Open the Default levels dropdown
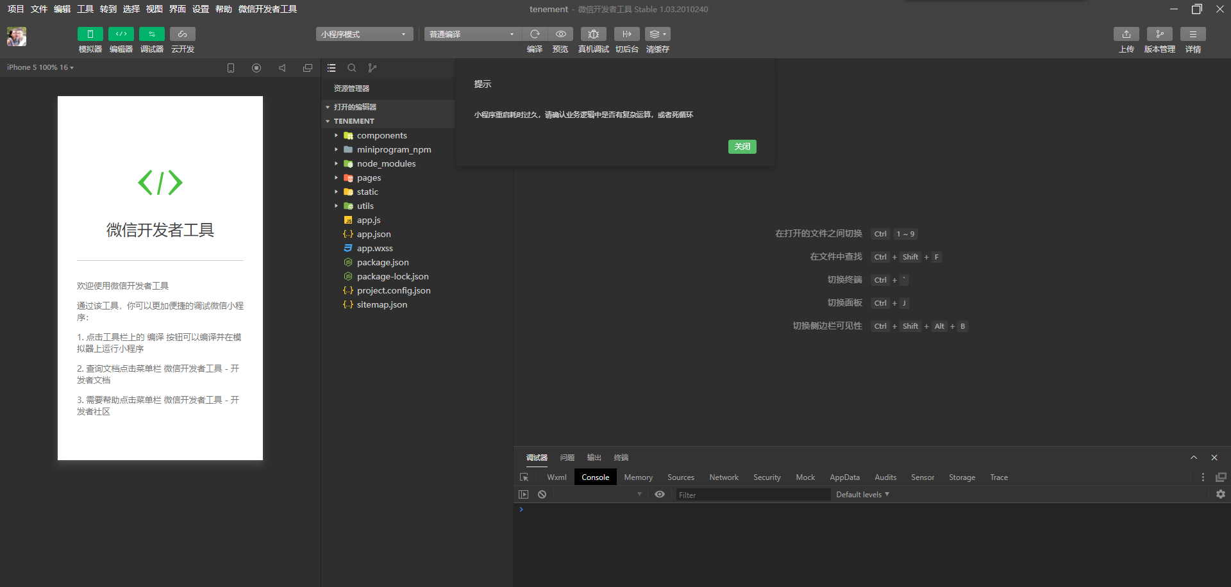 [x=862, y=495]
